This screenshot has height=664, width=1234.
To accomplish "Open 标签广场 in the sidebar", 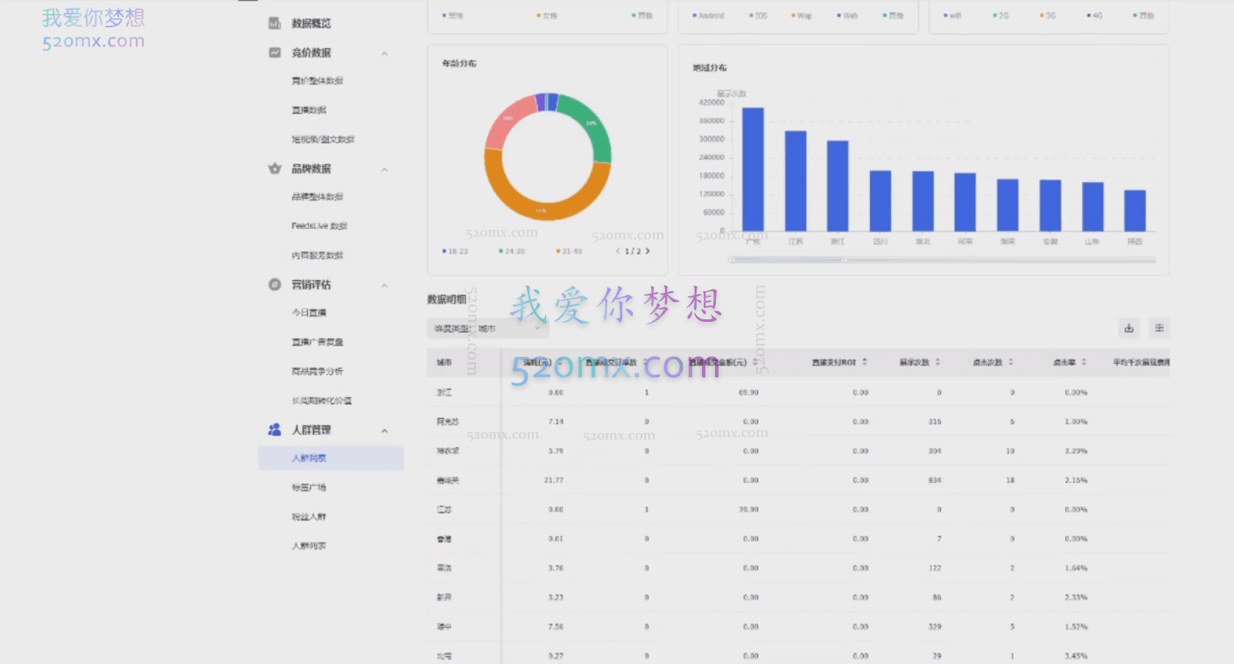I will coord(309,487).
